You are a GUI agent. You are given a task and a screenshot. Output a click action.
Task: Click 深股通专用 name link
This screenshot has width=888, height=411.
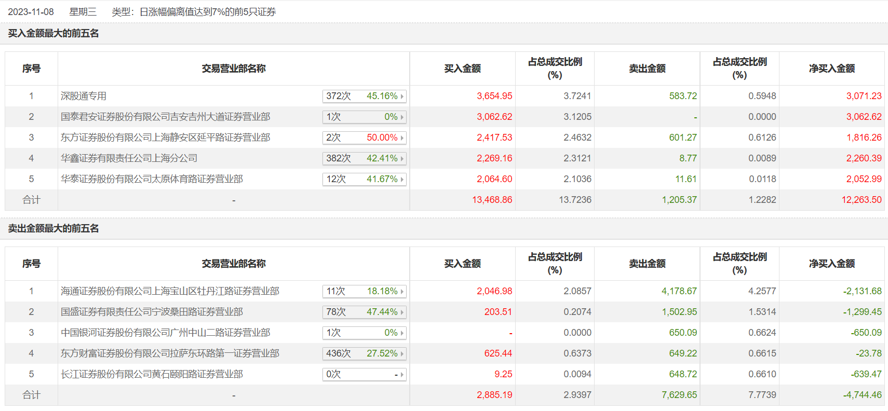tap(84, 96)
